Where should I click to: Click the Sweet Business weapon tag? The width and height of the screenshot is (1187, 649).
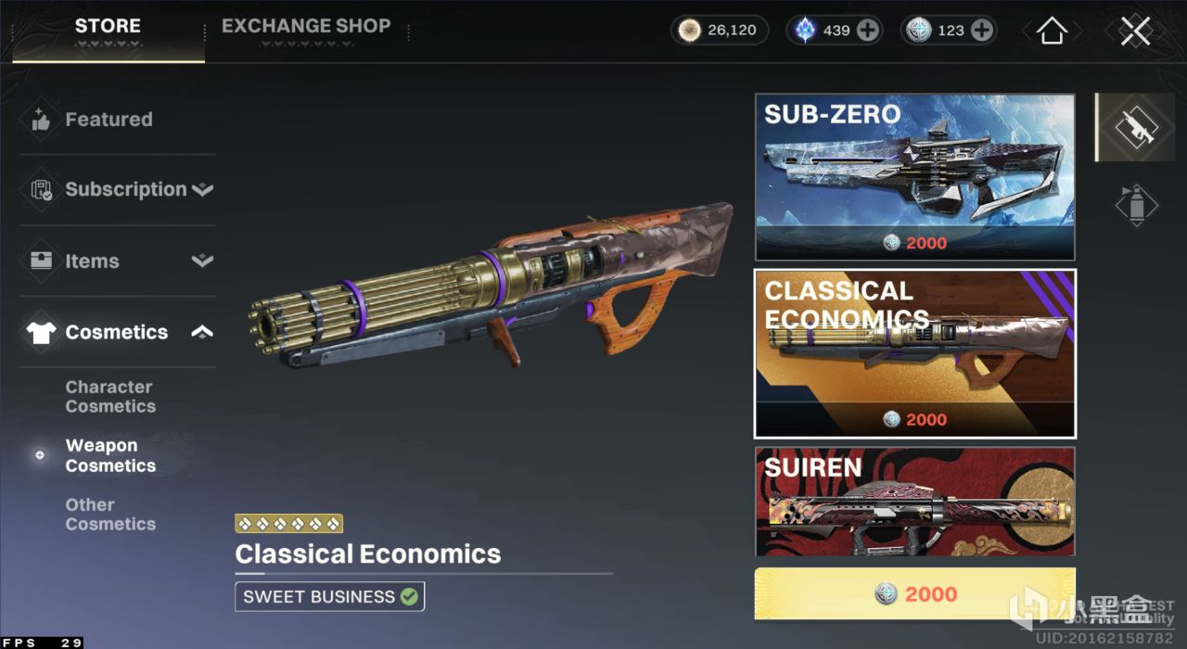click(330, 597)
